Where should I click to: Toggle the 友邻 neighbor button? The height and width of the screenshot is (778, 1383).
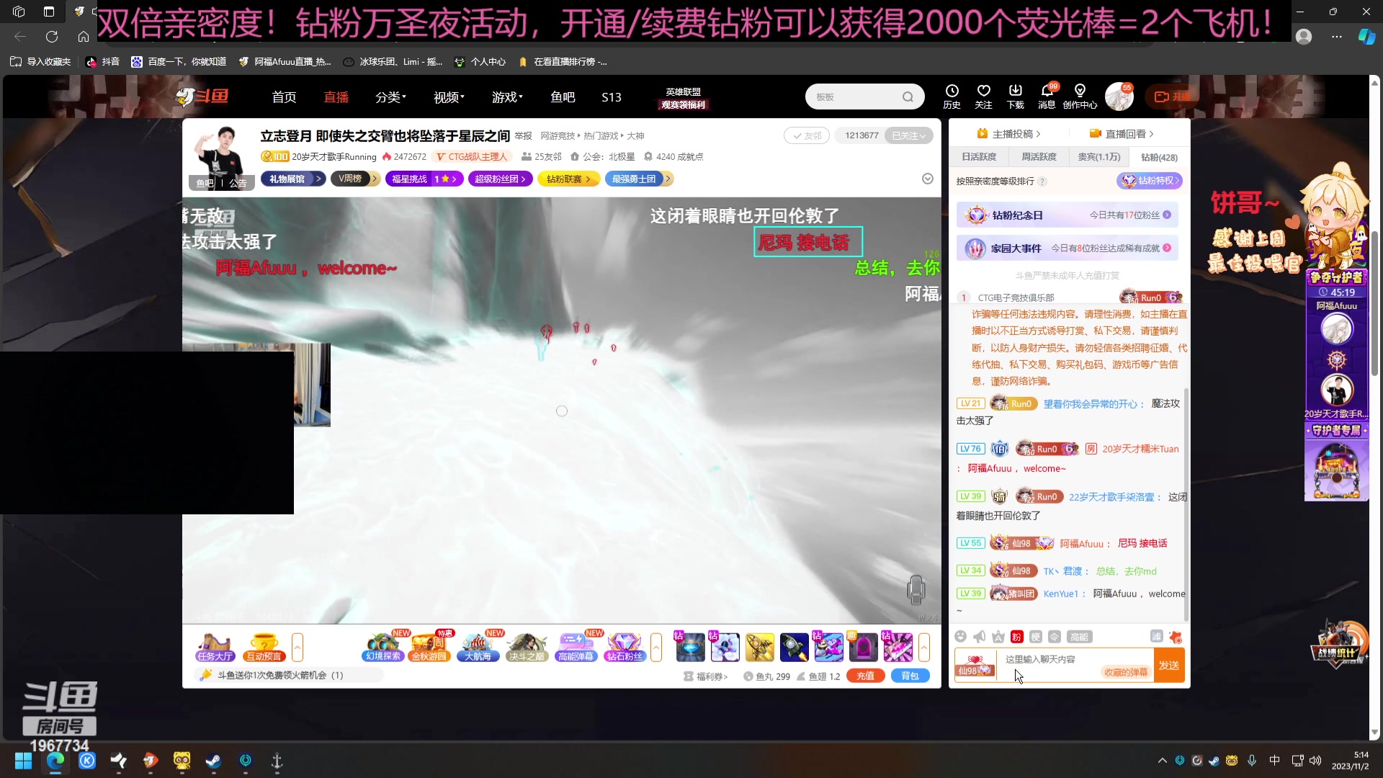pyautogui.click(x=807, y=135)
